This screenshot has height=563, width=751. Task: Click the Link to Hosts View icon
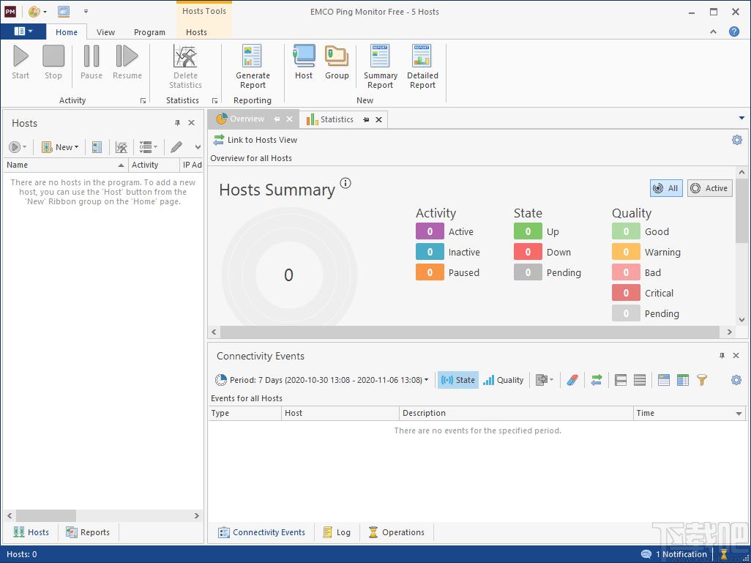pos(218,139)
